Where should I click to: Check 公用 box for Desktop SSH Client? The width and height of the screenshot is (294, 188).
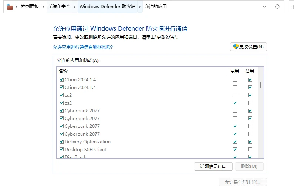click(x=250, y=150)
